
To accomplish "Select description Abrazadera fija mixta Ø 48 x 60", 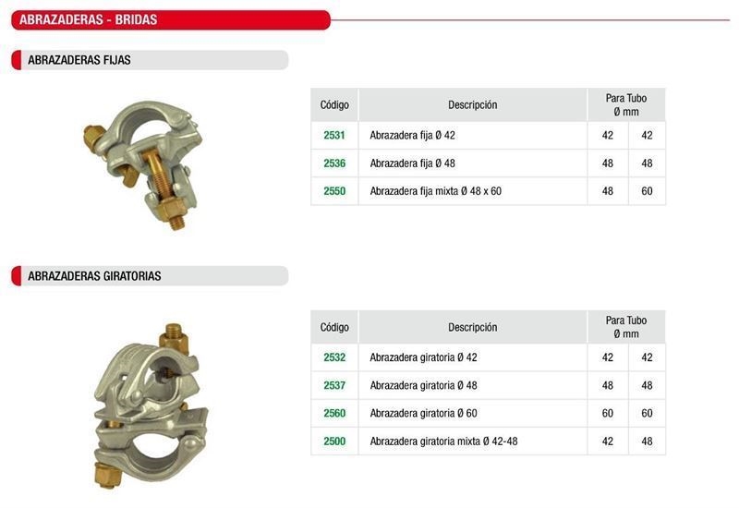I will pyautogui.click(x=435, y=191).
